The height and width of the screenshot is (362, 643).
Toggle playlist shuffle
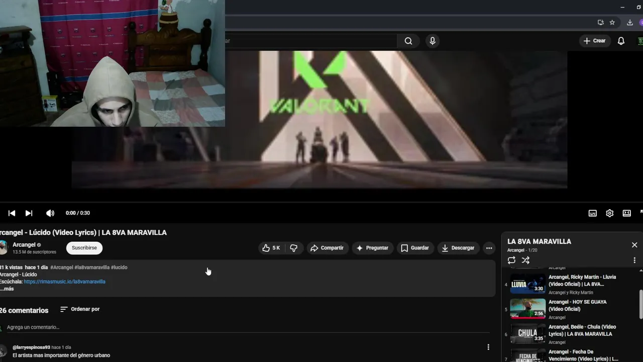pos(525,260)
